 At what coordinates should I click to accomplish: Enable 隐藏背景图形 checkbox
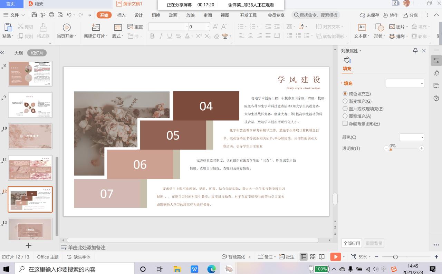tap(345, 124)
